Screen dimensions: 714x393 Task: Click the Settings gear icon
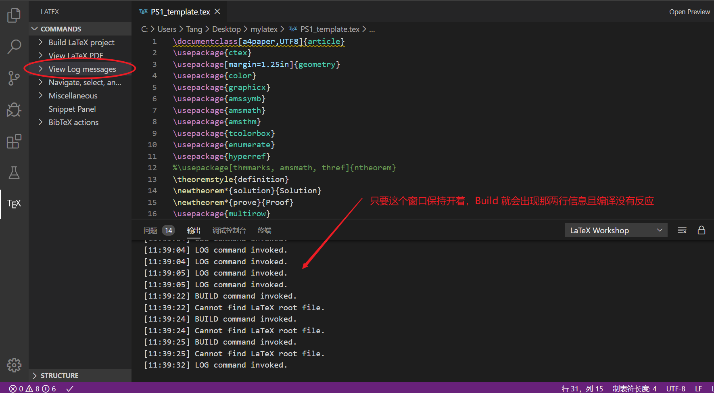(x=14, y=365)
